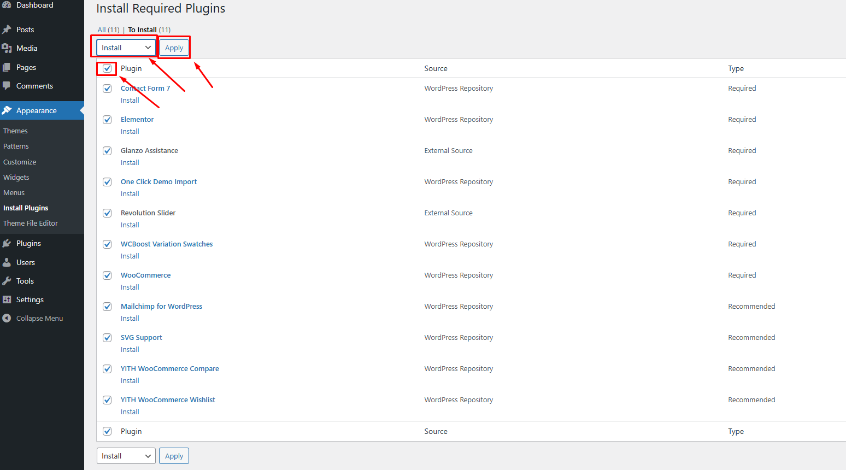This screenshot has height=470, width=846.
Task: Open Users via the person icon
Action: pyautogui.click(x=7, y=262)
